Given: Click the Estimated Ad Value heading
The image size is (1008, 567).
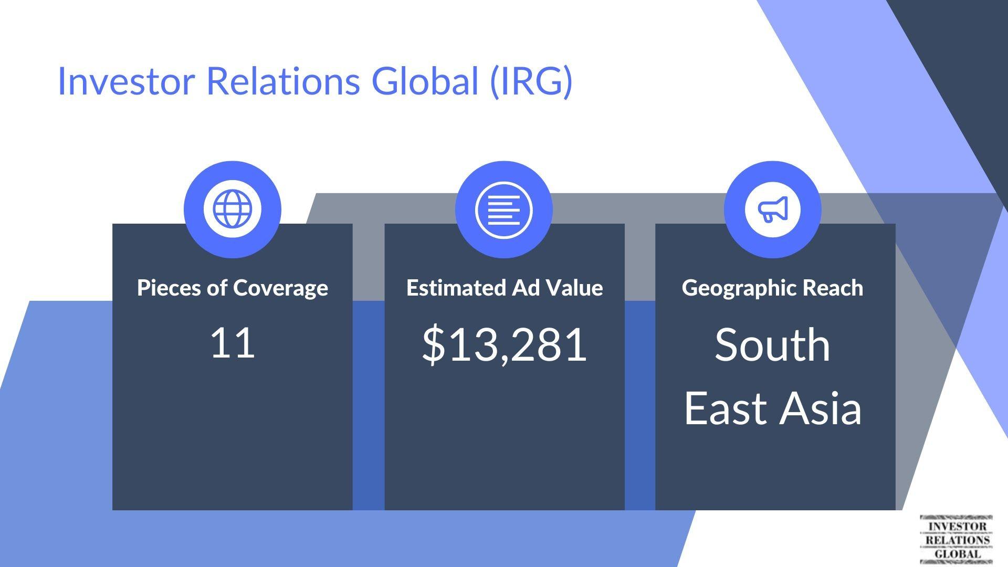Looking at the screenshot, I should click(504, 288).
